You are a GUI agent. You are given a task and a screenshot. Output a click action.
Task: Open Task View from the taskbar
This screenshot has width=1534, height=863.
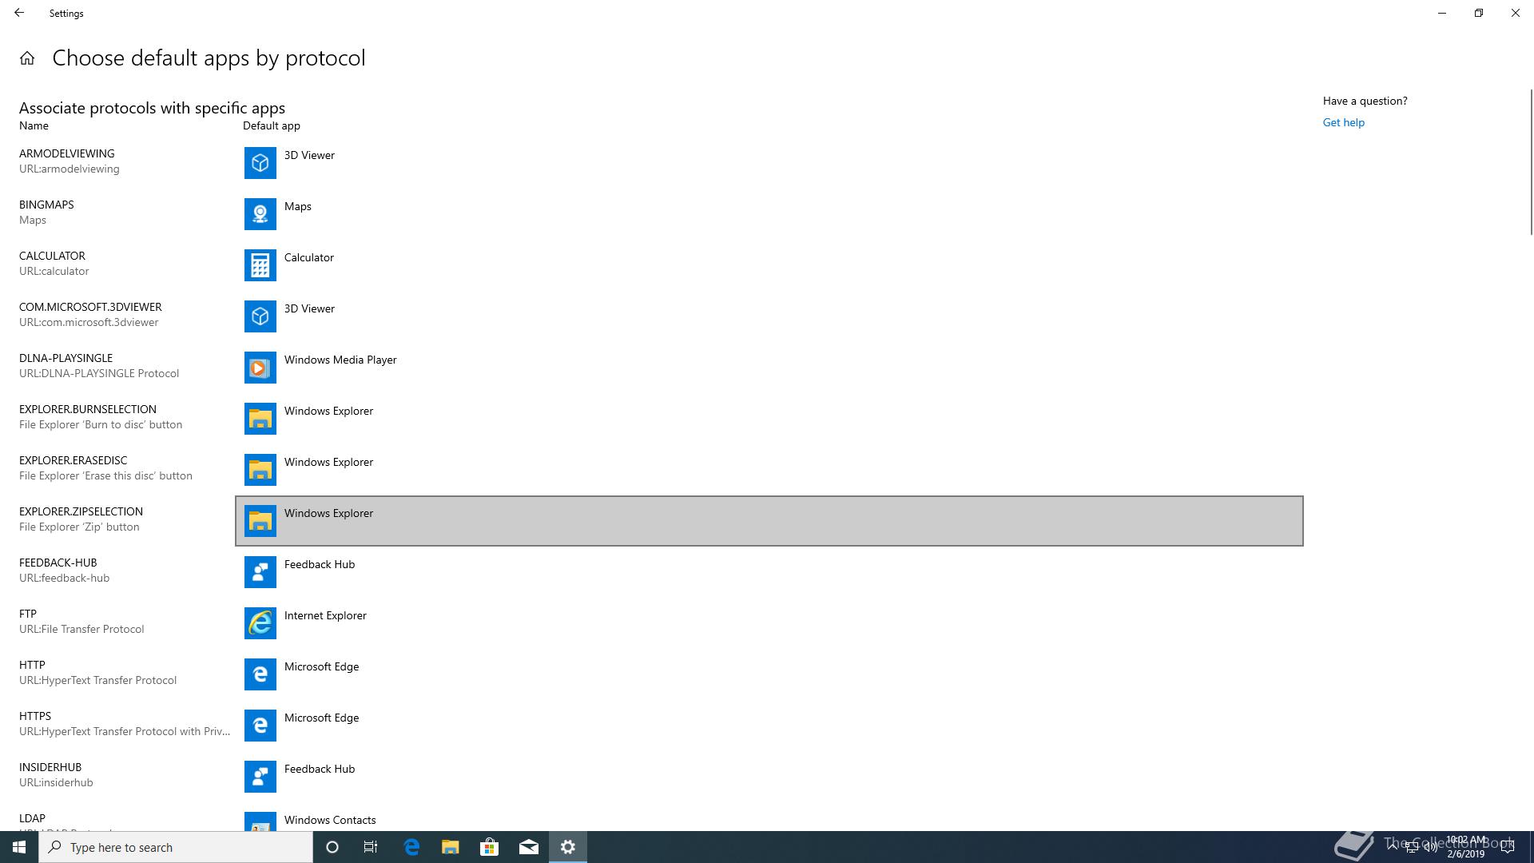pos(371,847)
